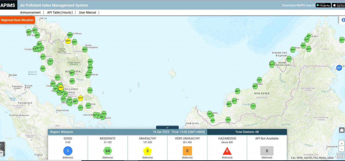Select the yellow 106 station near Kuala Lumpur
Image resolution: width=345 pixels, height=161 pixels.
[61, 87]
